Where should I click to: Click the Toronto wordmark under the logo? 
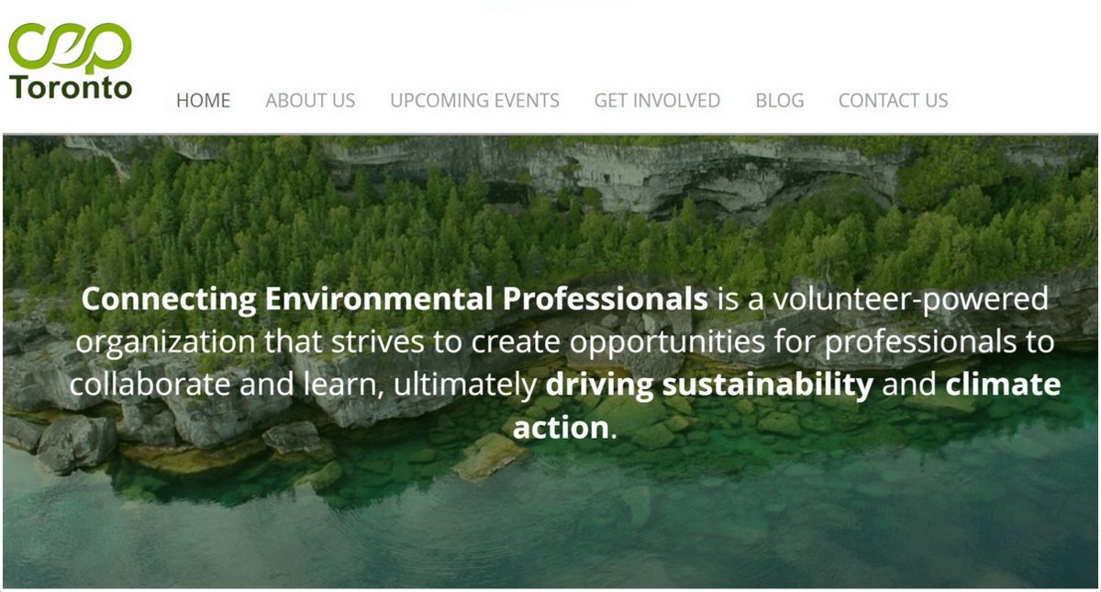tap(72, 89)
